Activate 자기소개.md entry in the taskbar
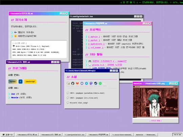The width and height of the screenshot is (183, 137). tap(27, 135)
